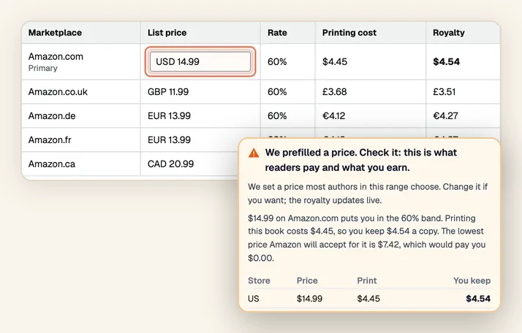Click the CAD 20.99 list price
This screenshot has width=522, height=333.
170,164
